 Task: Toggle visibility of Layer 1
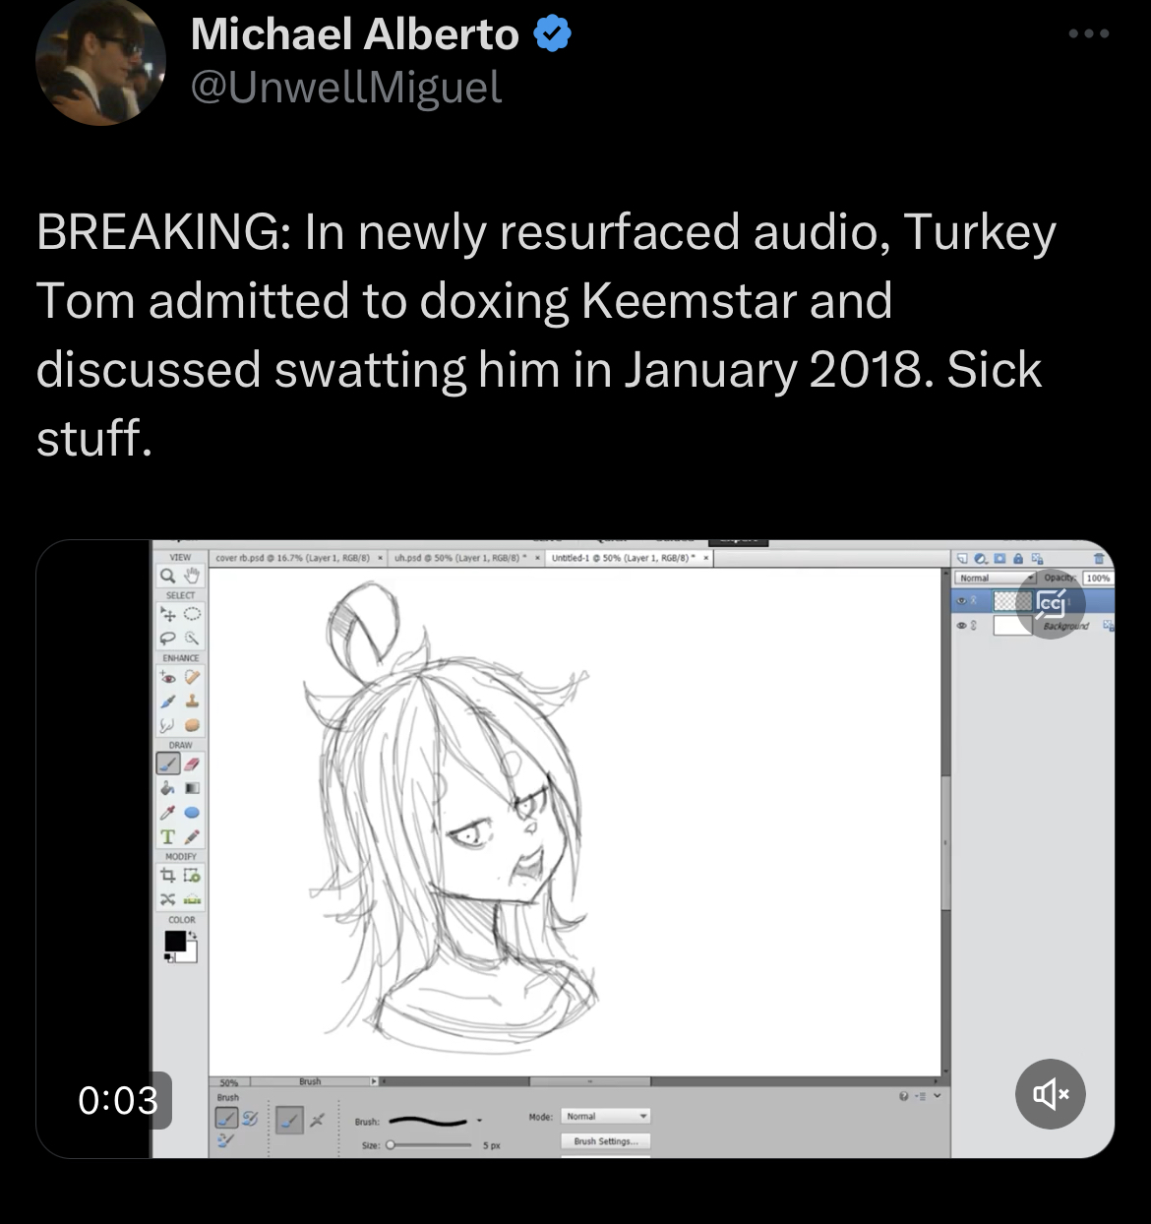960,599
